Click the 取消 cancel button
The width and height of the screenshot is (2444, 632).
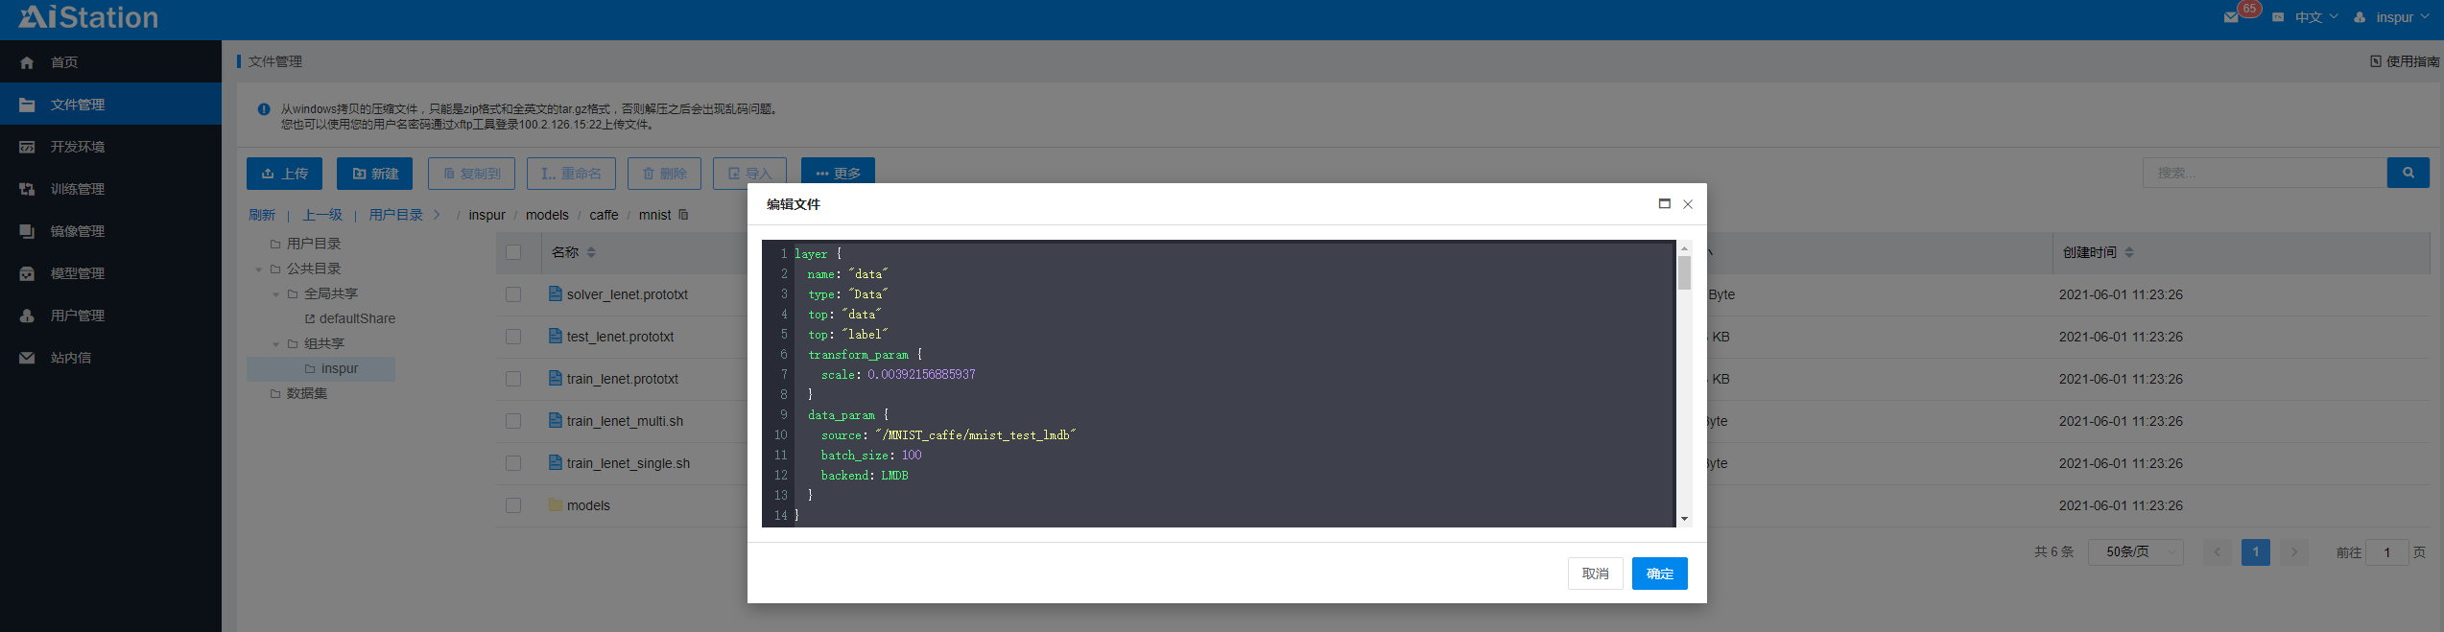[x=1595, y=573]
